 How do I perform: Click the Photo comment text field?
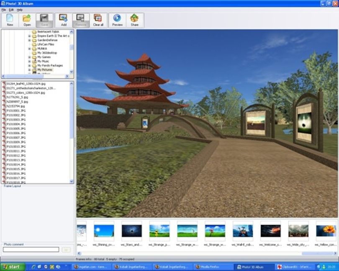coord(31,250)
